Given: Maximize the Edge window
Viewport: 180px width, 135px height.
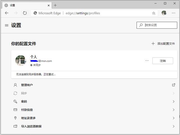Looking at the screenshot, I should click(x=165, y=3).
